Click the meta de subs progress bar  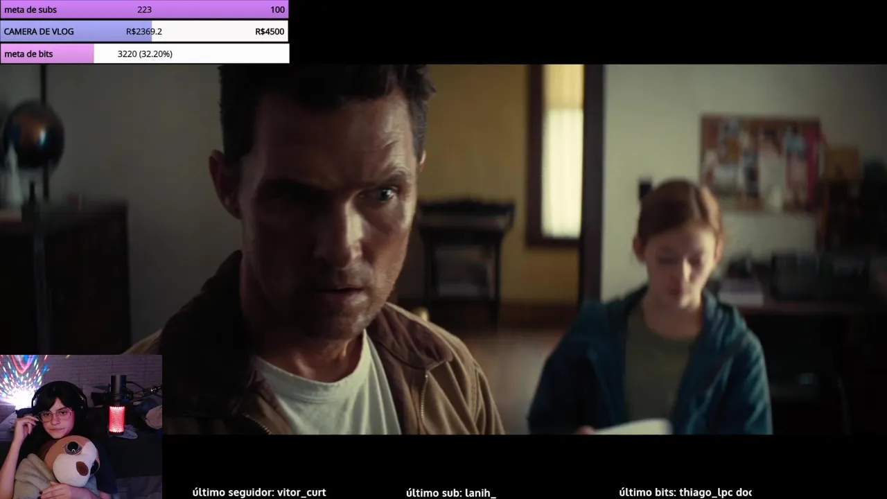click(x=144, y=10)
